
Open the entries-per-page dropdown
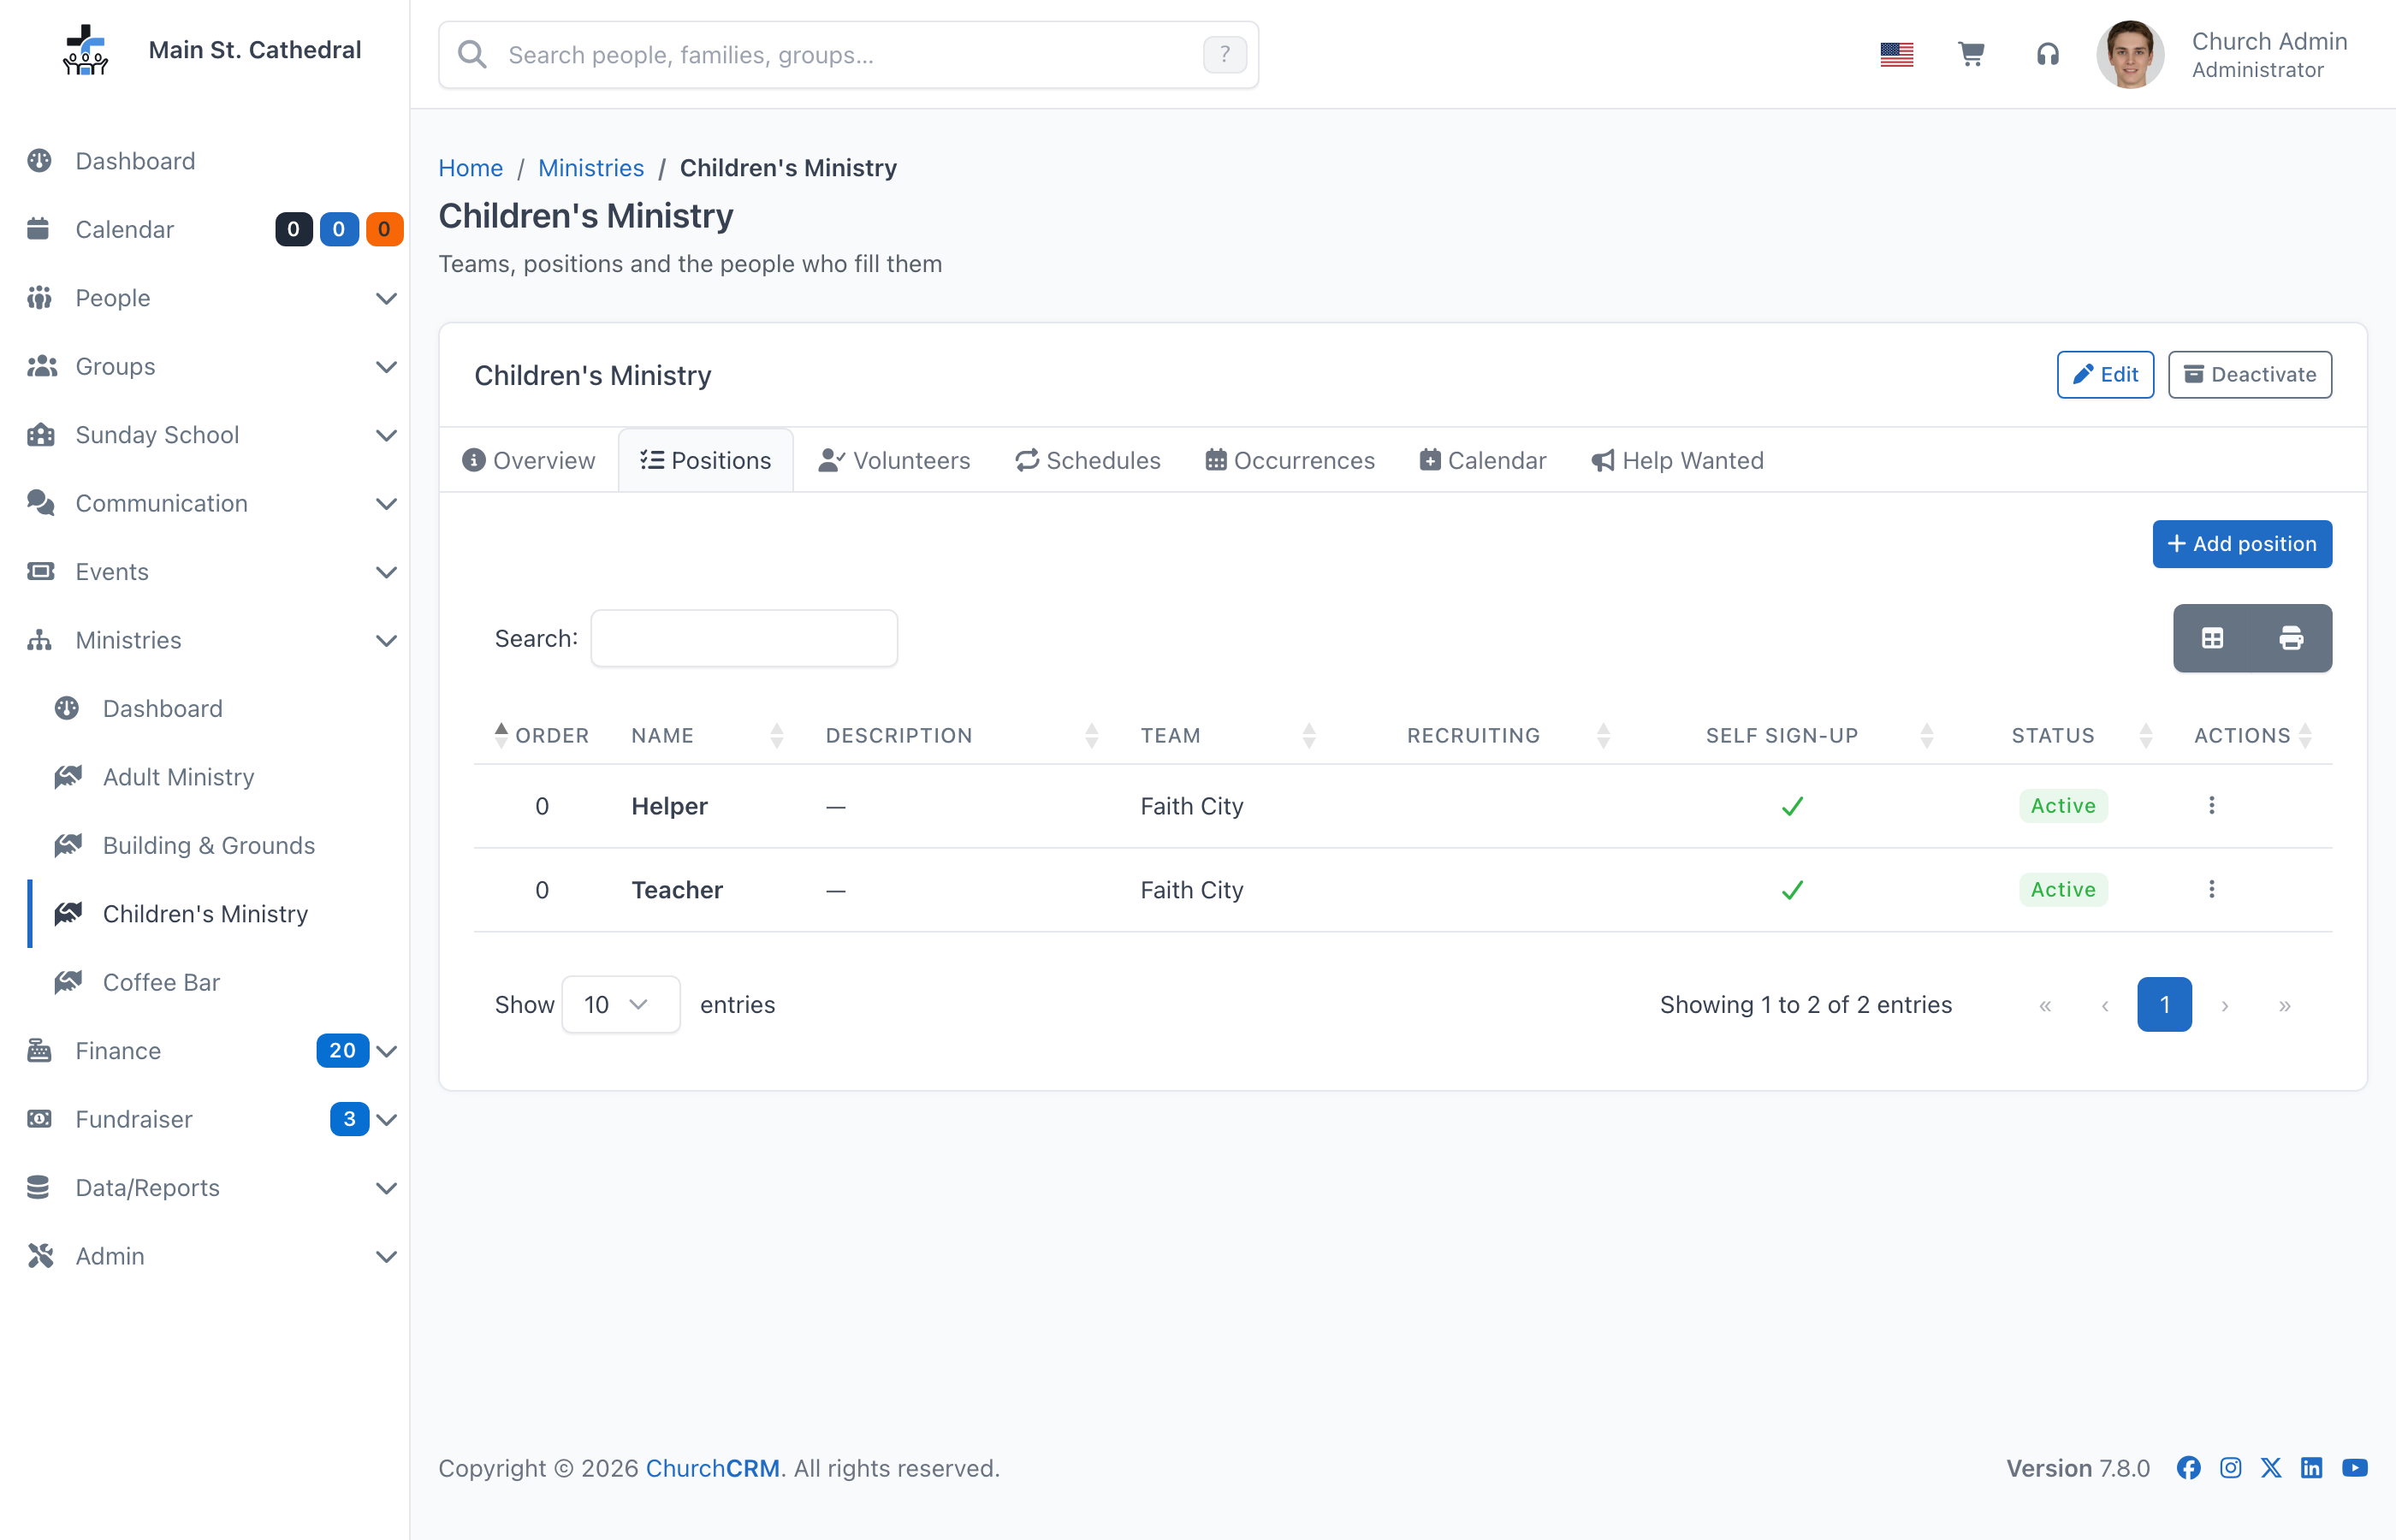pyautogui.click(x=620, y=1004)
